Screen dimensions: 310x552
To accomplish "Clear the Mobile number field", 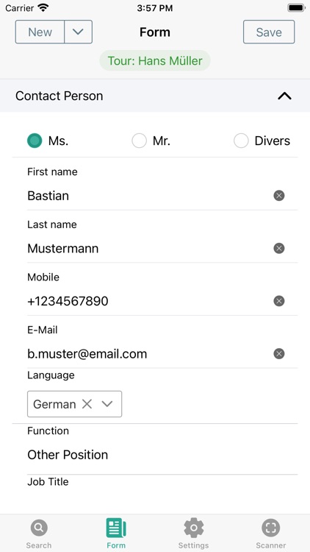I will click(279, 301).
